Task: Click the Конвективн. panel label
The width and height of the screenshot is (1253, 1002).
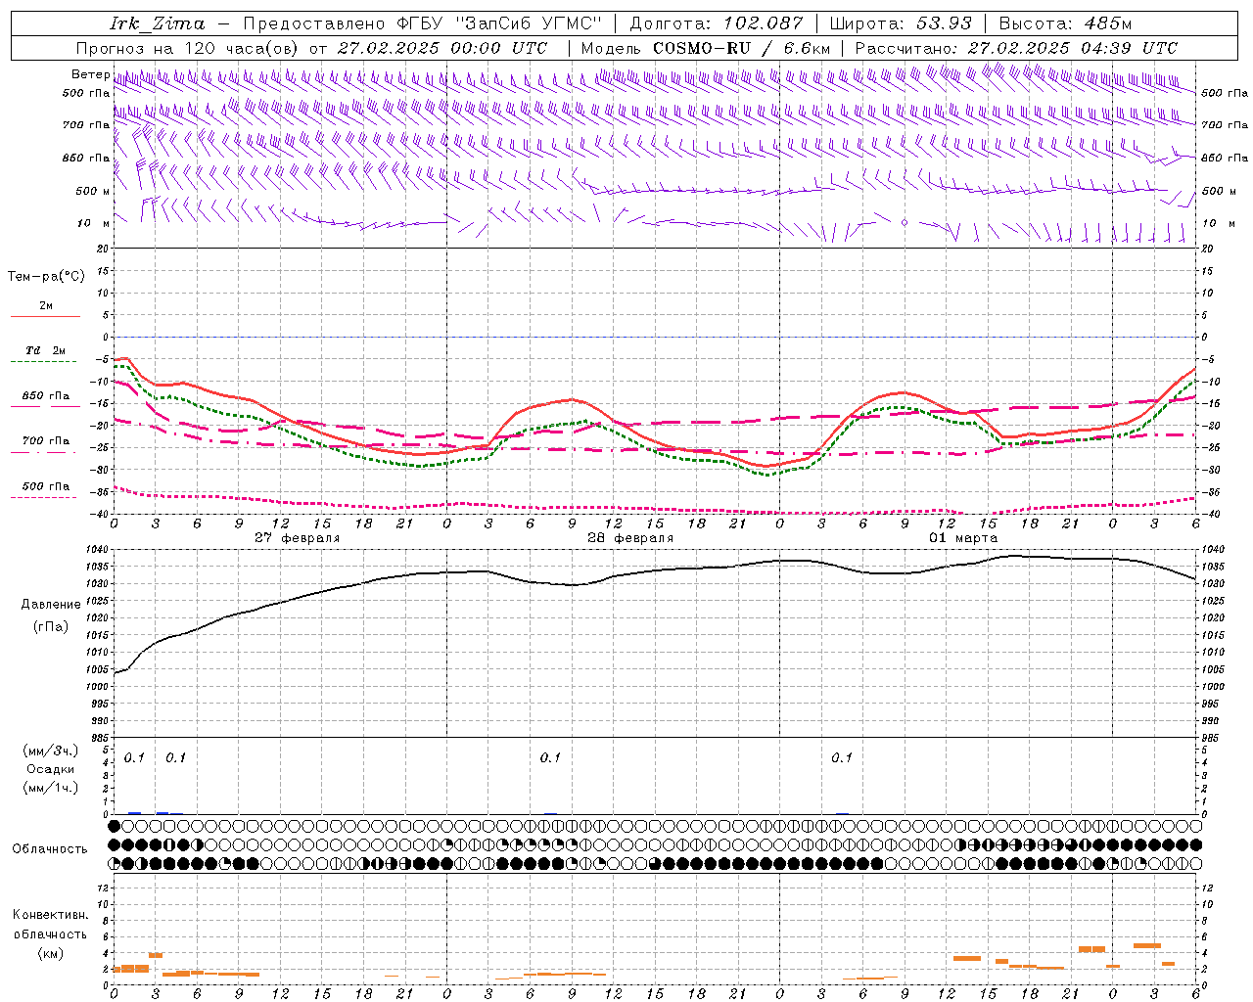Action: point(50,915)
